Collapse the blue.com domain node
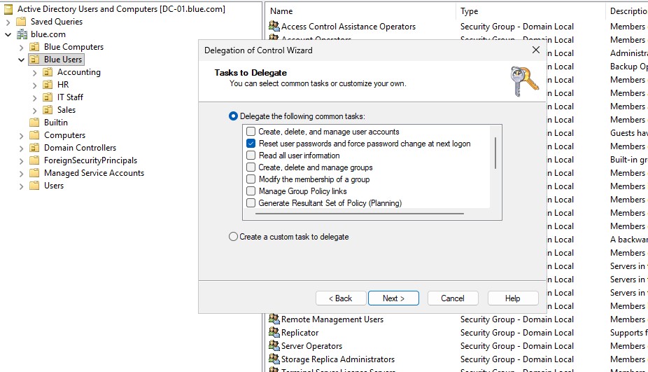 tap(8, 34)
